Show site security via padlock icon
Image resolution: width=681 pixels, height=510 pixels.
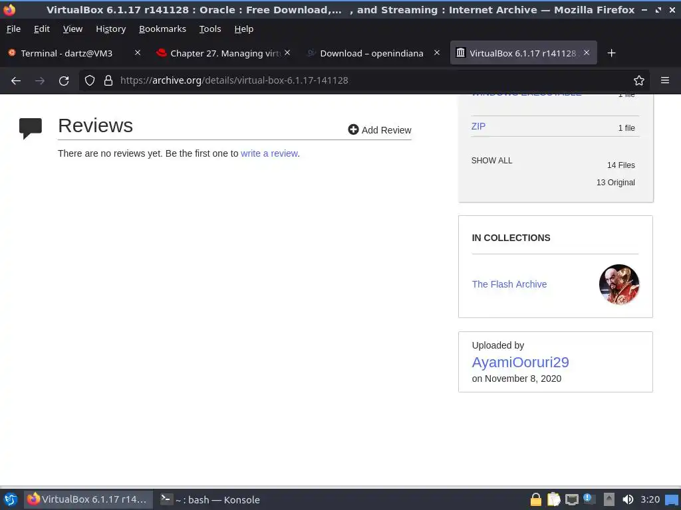pyautogui.click(x=108, y=80)
